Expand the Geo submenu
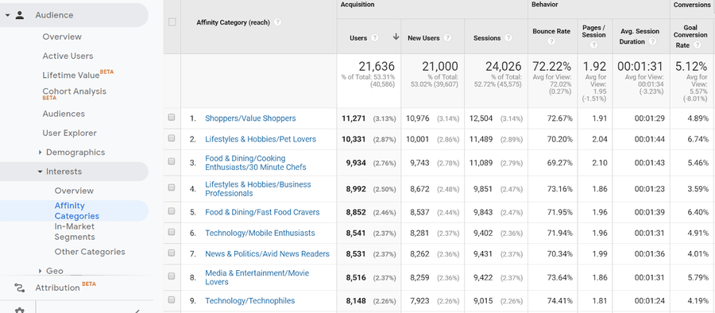Viewport: 715px width, 313px height. [41, 271]
